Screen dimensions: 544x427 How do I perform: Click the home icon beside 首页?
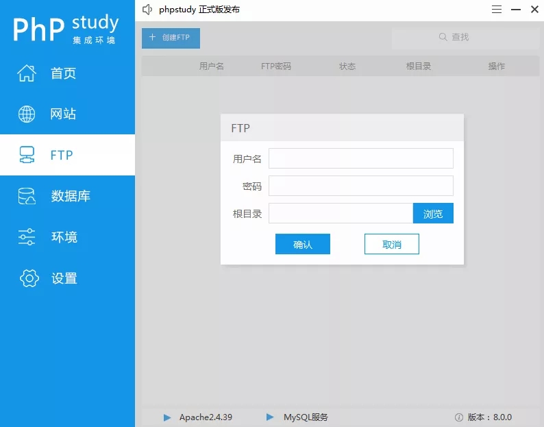tap(27, 73)
